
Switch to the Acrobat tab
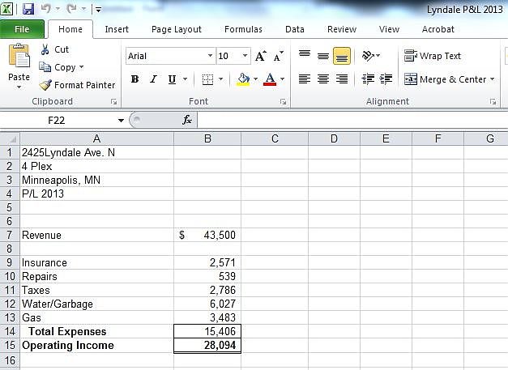[x=438, y=29]
